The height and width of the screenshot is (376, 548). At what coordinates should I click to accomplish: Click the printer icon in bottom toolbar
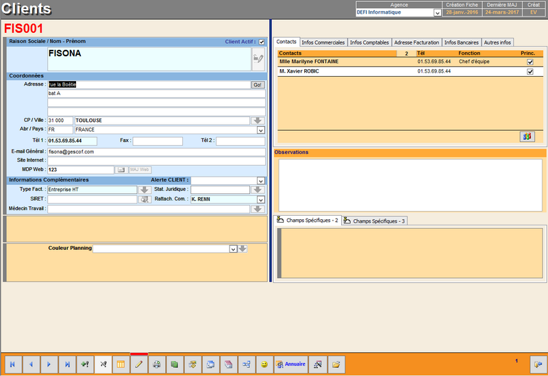(157, 364)
